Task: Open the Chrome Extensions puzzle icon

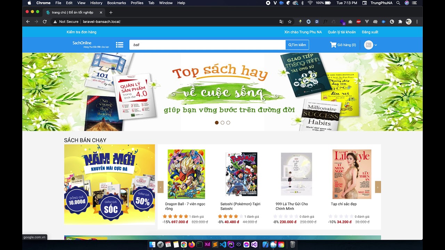Action: click(x=400, y=22)
